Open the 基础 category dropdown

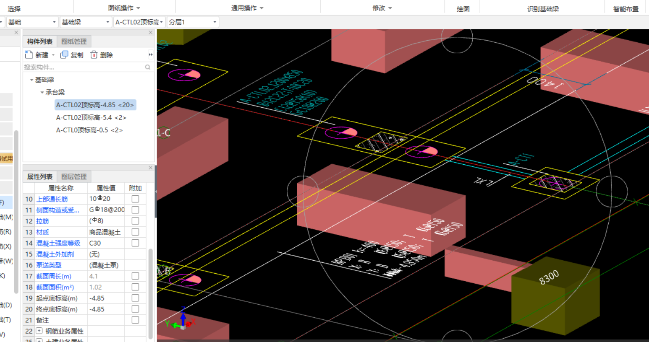tap(32, 22)
